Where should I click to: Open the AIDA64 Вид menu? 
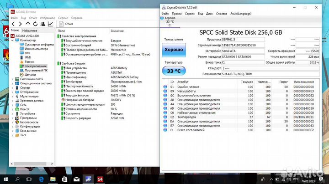tap(23, 18)
